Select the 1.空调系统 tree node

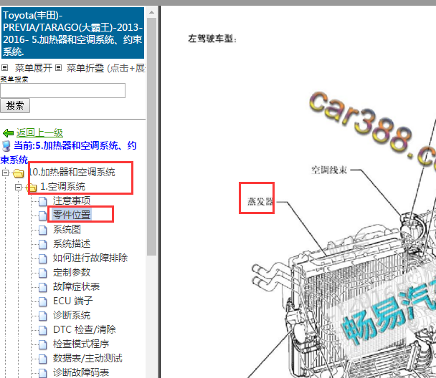63,187
